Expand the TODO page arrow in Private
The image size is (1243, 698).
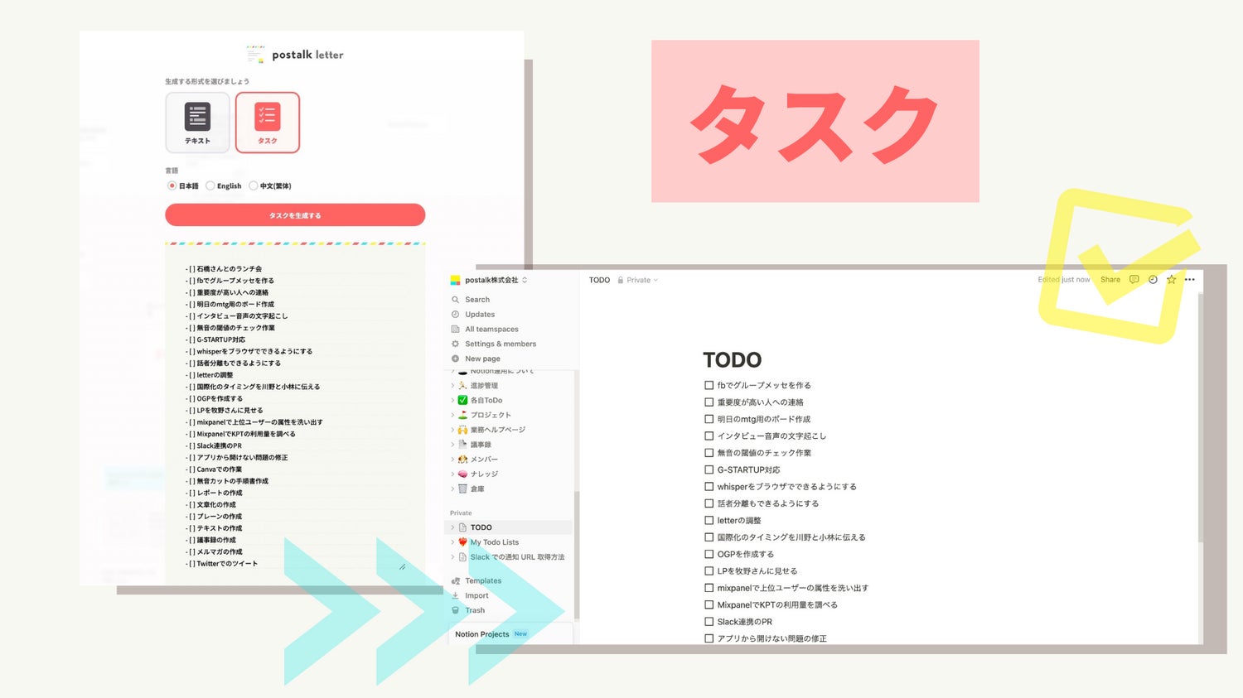coord(452,527)
